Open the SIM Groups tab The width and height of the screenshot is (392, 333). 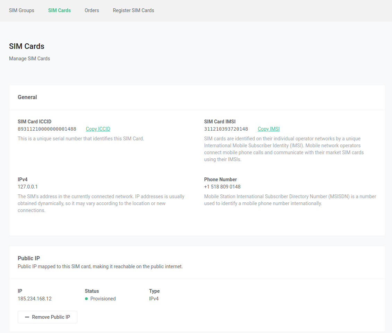click(22, 10)
